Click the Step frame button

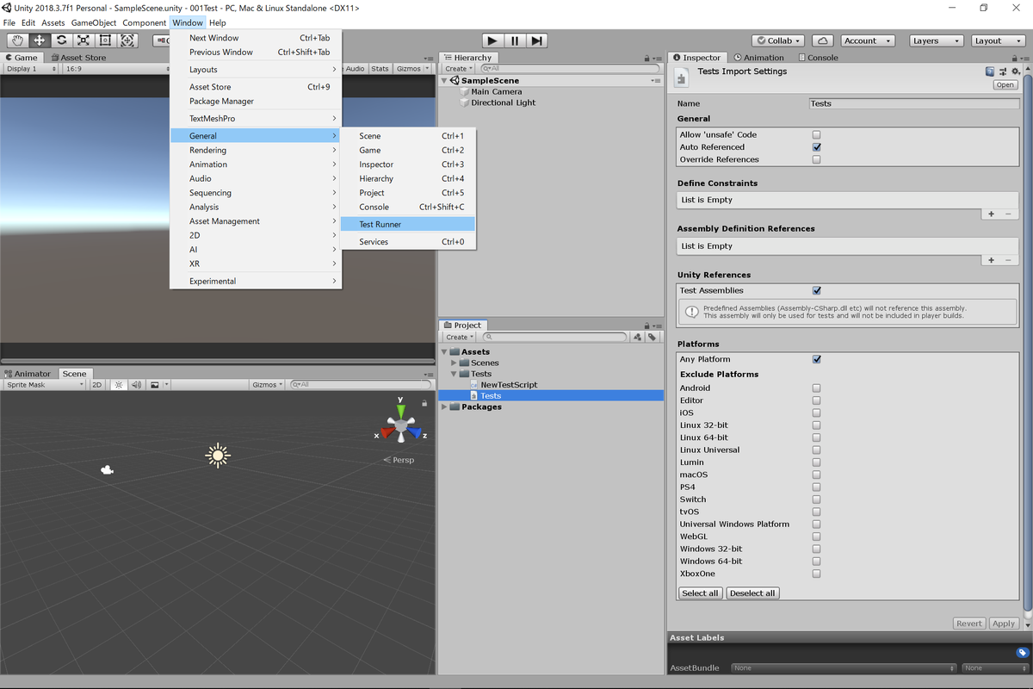[536, 40]
